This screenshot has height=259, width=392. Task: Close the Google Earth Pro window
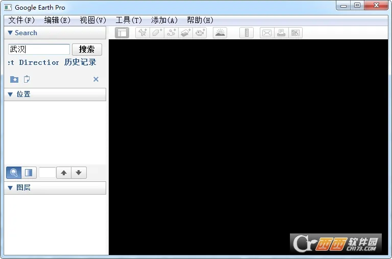376,6
